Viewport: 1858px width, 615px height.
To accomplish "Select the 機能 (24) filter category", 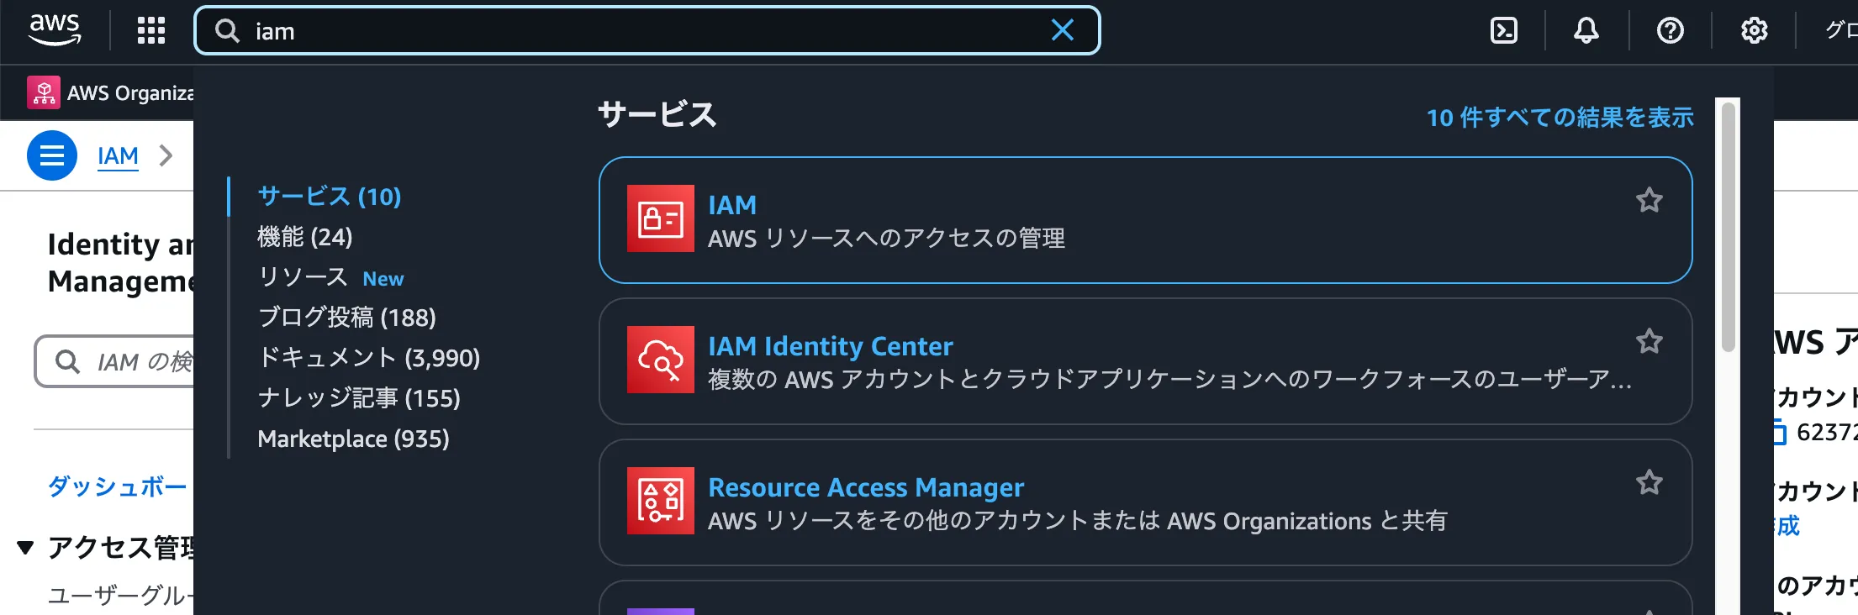I will (304, 237).
